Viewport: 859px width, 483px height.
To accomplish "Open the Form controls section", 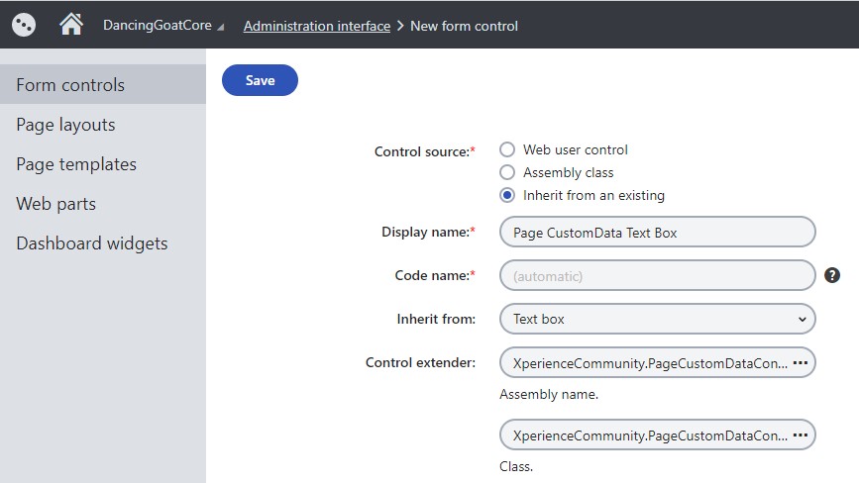I will 70,85.
